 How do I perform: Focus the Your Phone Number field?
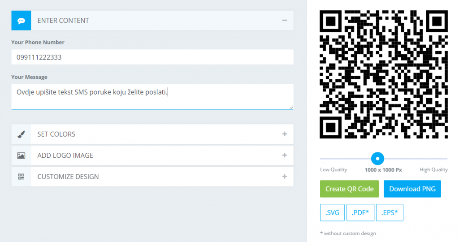[152, 57]
